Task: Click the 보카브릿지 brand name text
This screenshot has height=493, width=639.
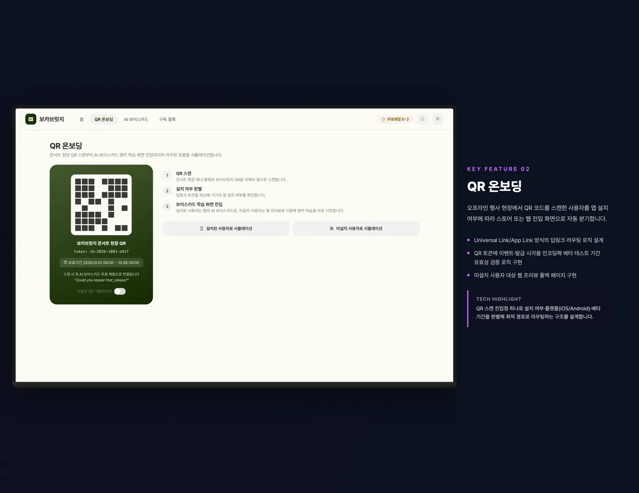Action: point(52,119)
